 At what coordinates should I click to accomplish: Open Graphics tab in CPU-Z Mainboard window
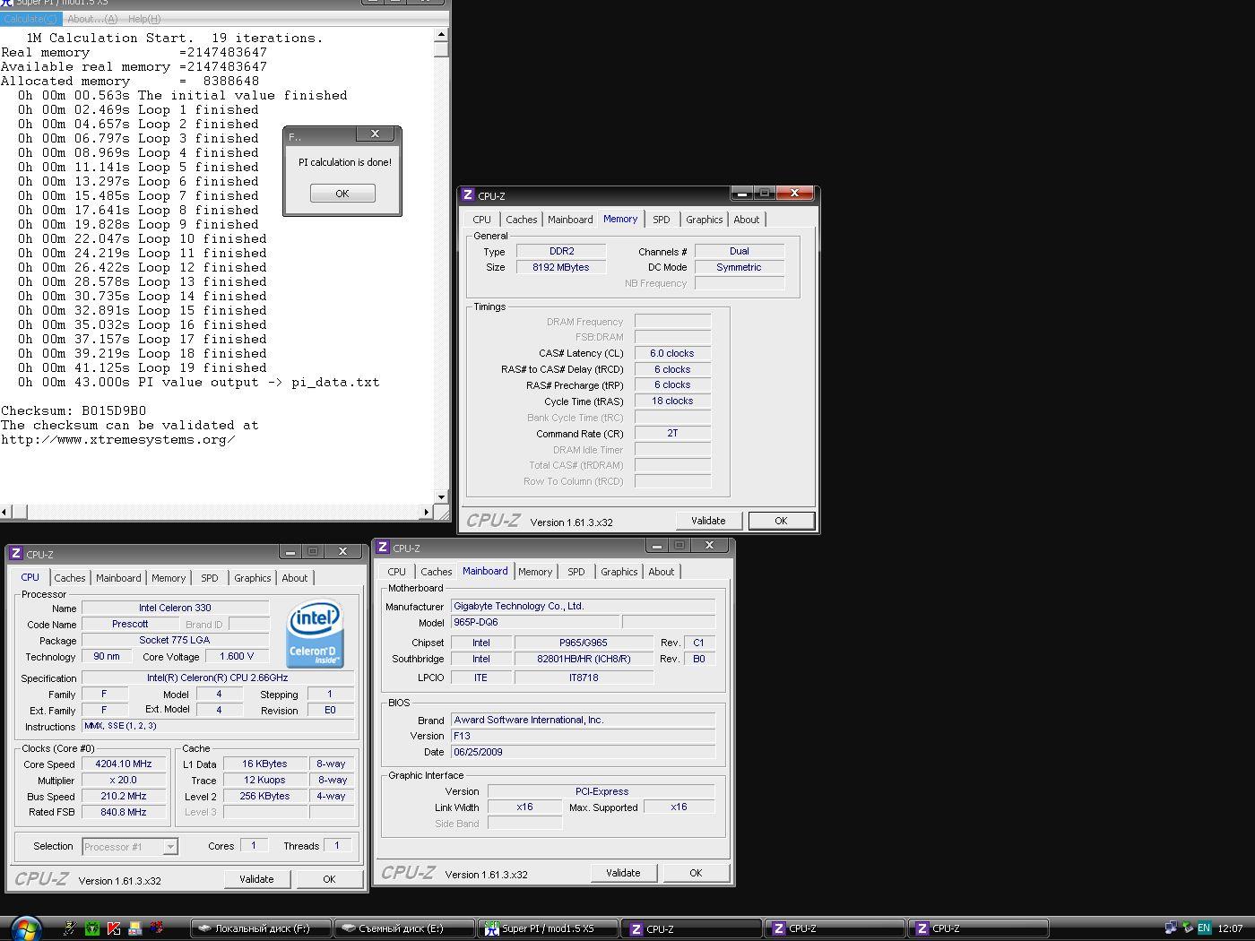click(619, 572)
